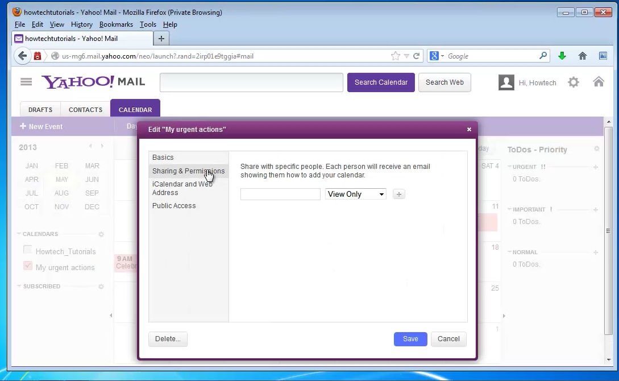Go to previous year with left arrow
The height and width of the screenshot is (381, 619).
90,146
